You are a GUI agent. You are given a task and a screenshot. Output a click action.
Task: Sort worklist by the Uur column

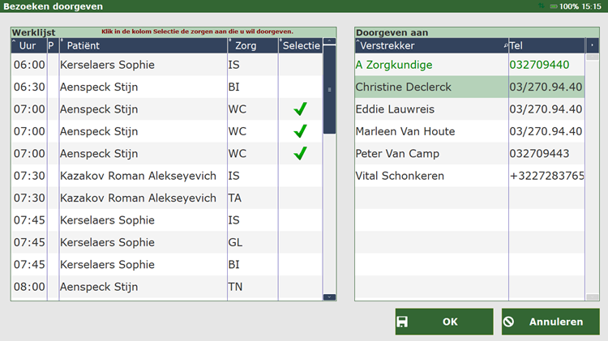28,46
